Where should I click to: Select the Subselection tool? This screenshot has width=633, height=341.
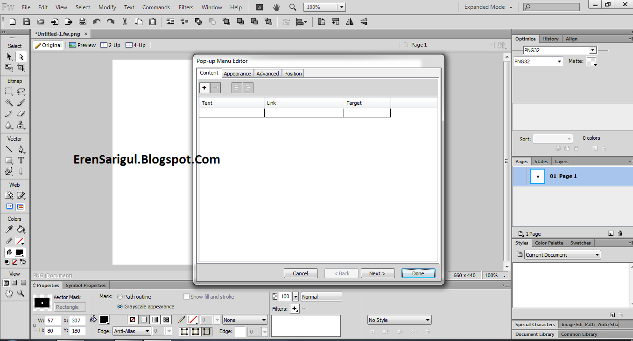[21, 56]
